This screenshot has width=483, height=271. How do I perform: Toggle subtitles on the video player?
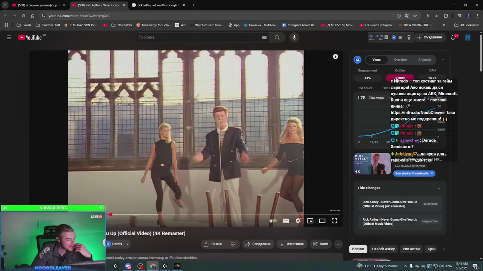click(286, 221)
